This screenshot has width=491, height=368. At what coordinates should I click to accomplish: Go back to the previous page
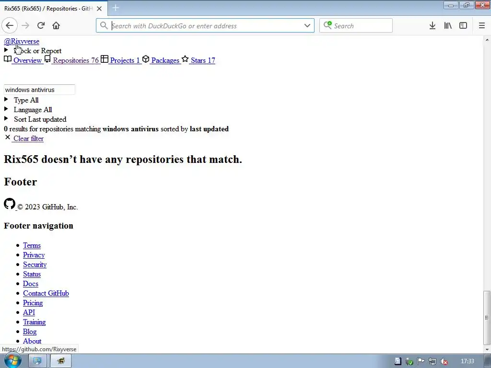[10, 26]
